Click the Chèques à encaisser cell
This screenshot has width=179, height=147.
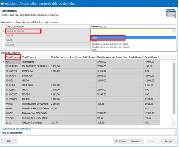pyautogui.click(x=36, y=122)
